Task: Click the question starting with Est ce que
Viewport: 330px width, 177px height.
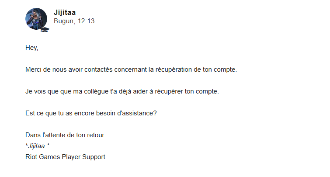Action: tap(91, 113)
